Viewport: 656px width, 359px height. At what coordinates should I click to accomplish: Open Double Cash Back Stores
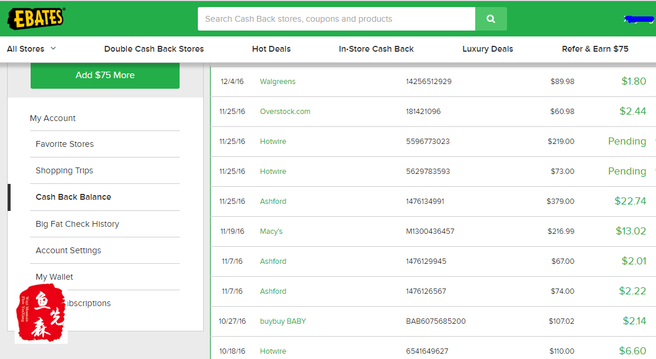point(154,49)
